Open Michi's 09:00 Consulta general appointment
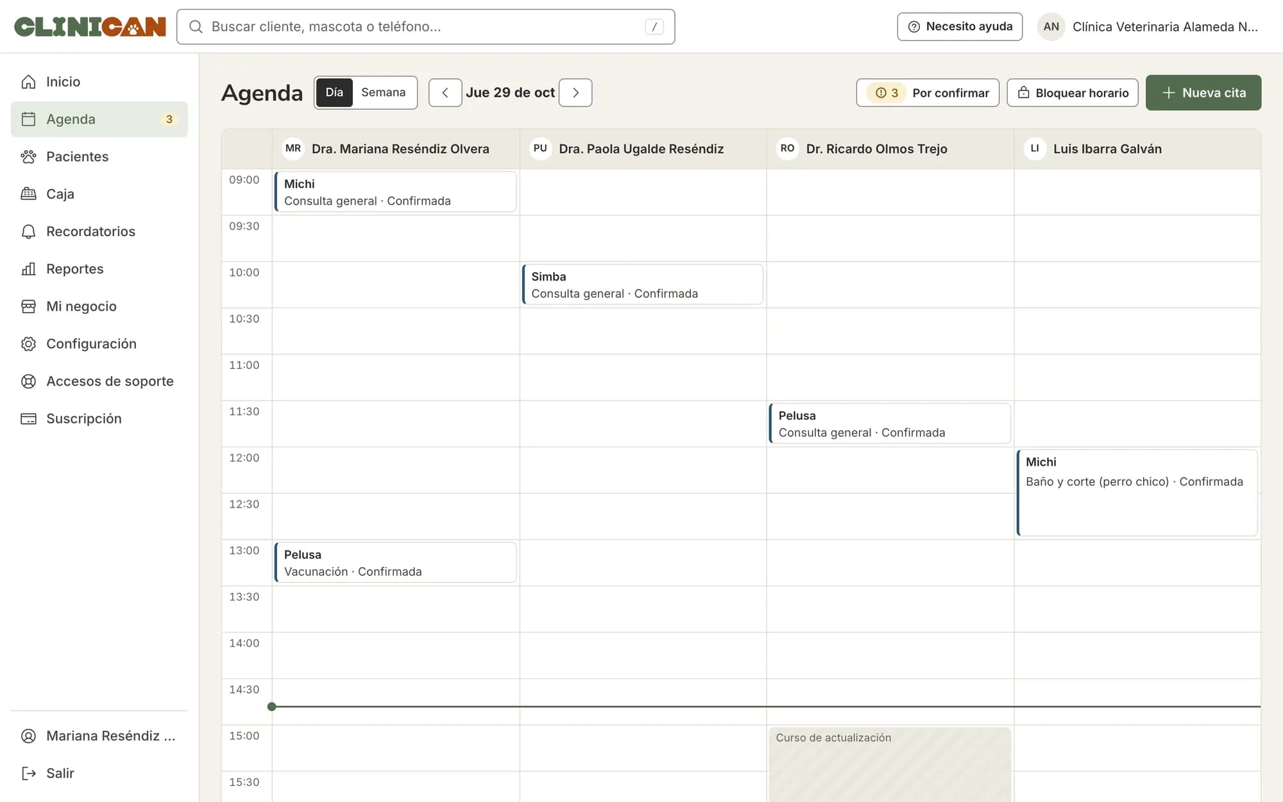The height and width of the screenshot is (802, 1283). pos(395,192)
